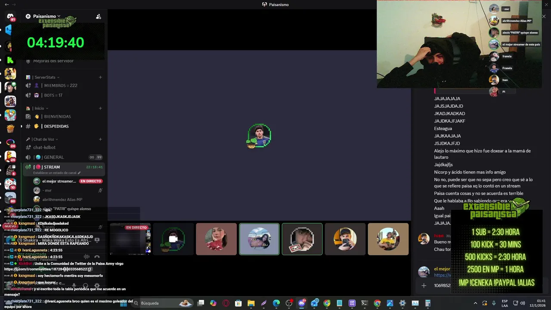Click the Twitter community link in chat overlay
This screenshot has width=551, height=310.
tap(47, 269)
